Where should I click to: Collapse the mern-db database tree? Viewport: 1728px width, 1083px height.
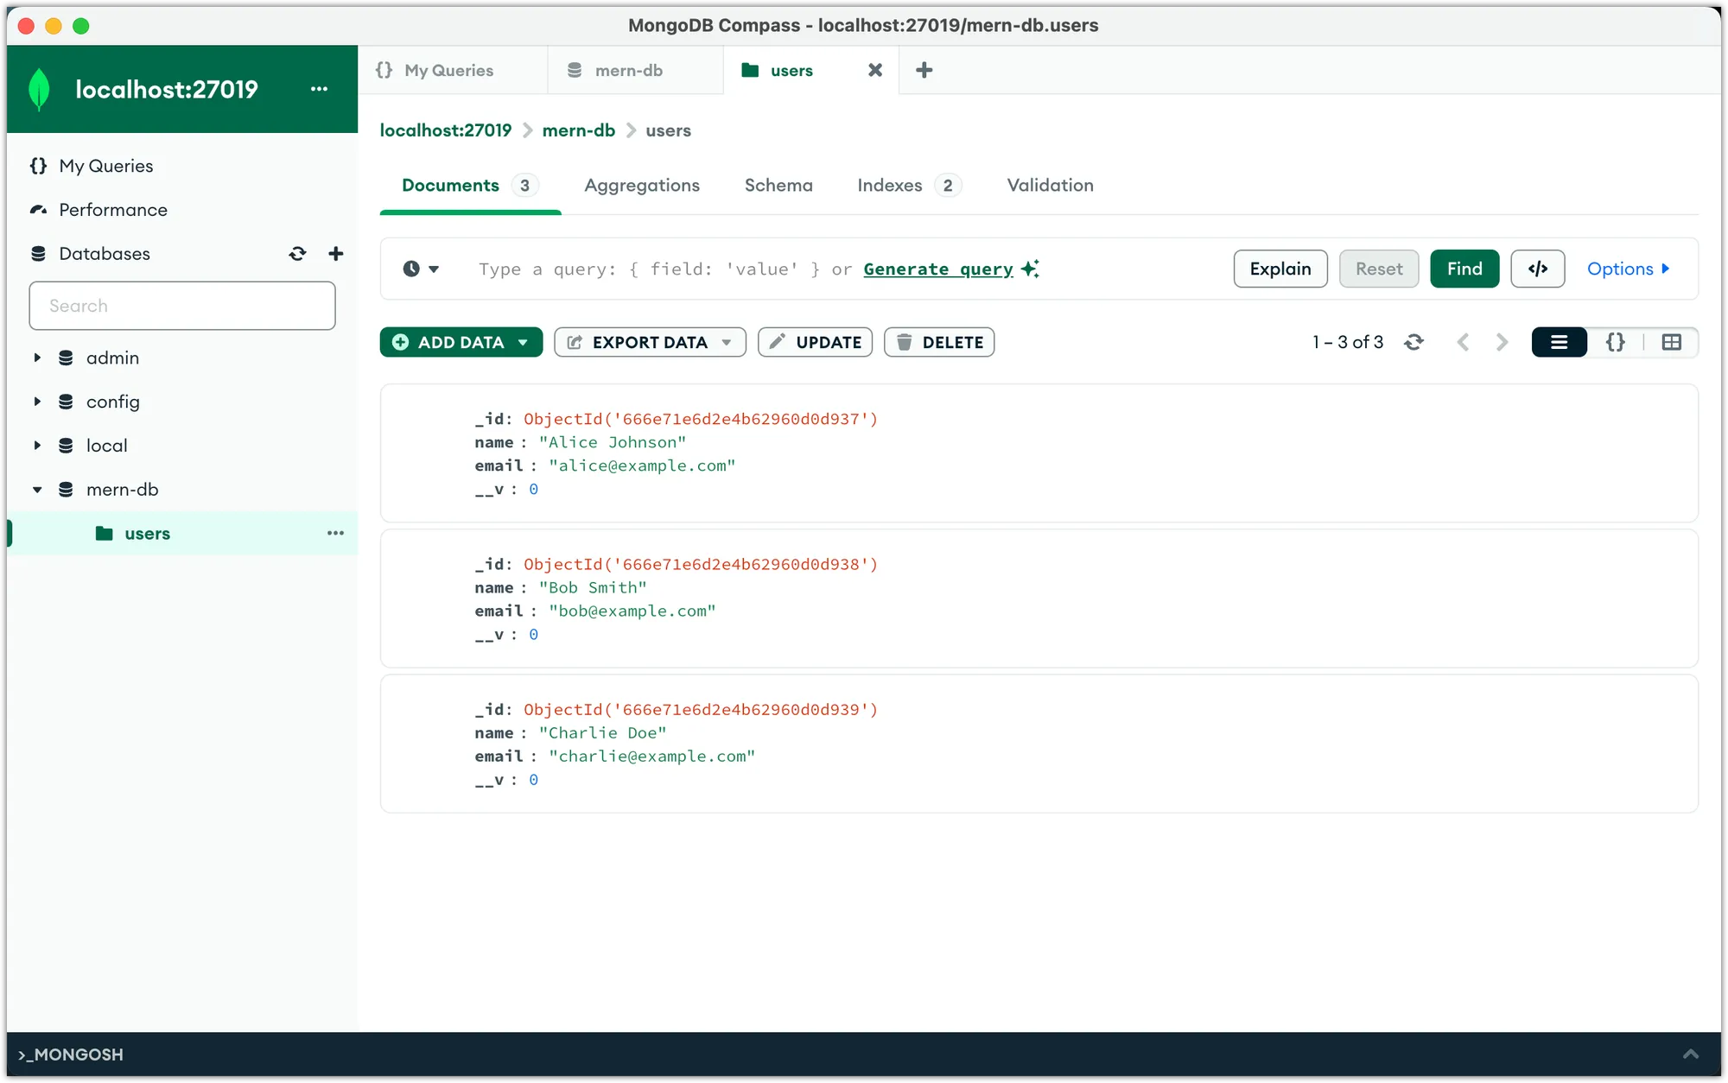coord(37,490)
